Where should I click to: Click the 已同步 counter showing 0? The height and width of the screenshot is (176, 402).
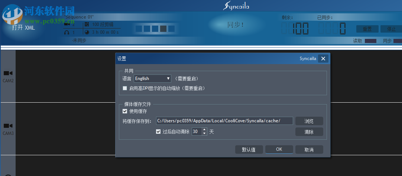pyautogui.click(x=332, y=29)
